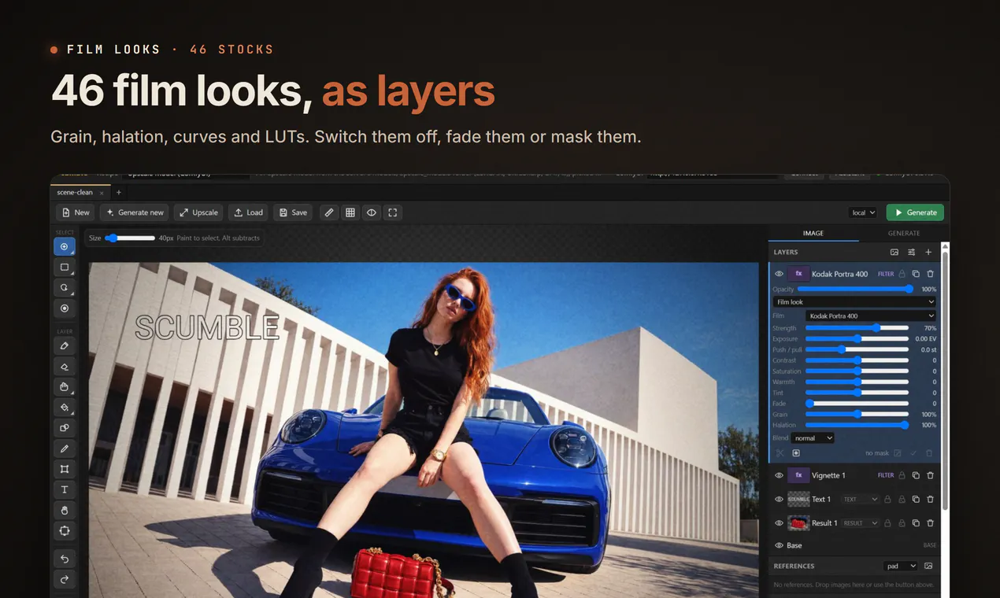The height and width of the screenshot is (598, 1000).
Task: Choose the rectangle selection tool
Action: tap(65, 268)
